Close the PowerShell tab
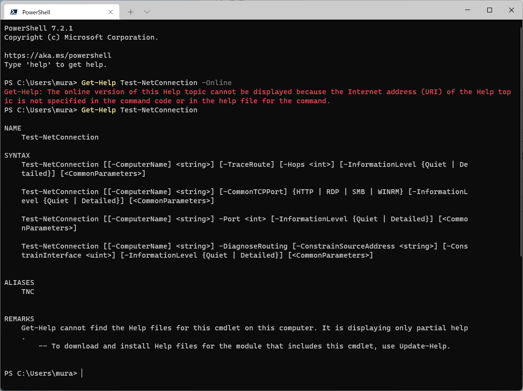Viewport: 523px width, 391px height. click(x=111, y=12)
